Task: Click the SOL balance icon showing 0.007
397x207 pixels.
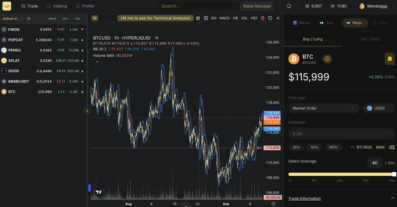Action: click(x=307, y=6)
